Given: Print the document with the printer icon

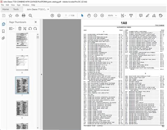Looking at the screenshot, I should click(24, 16).
